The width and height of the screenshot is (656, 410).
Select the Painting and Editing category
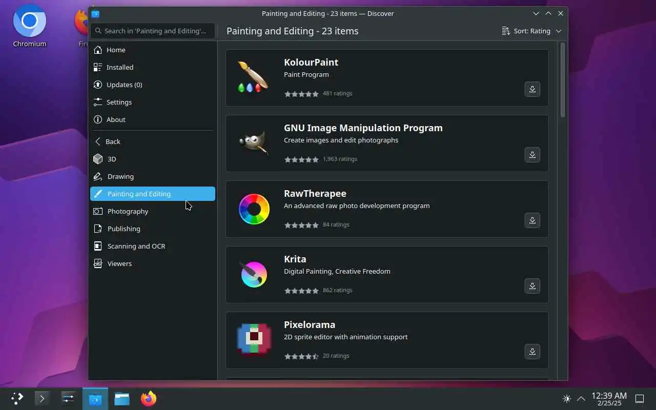[153, 194]
